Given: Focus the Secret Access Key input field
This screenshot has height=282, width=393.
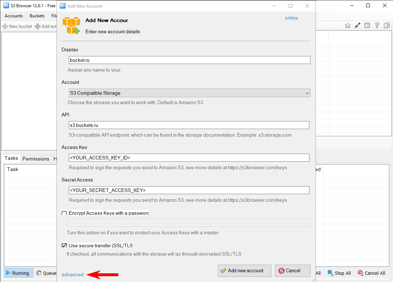Looking at the screenshot, I should 189,190.
